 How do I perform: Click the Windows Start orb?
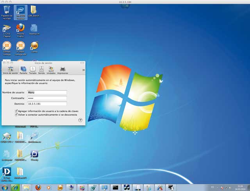5,187
